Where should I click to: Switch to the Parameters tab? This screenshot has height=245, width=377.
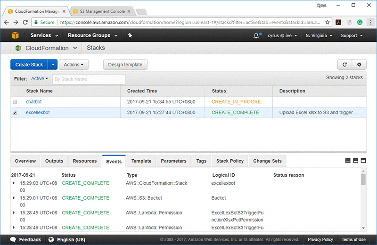click(x=173, y=161)
